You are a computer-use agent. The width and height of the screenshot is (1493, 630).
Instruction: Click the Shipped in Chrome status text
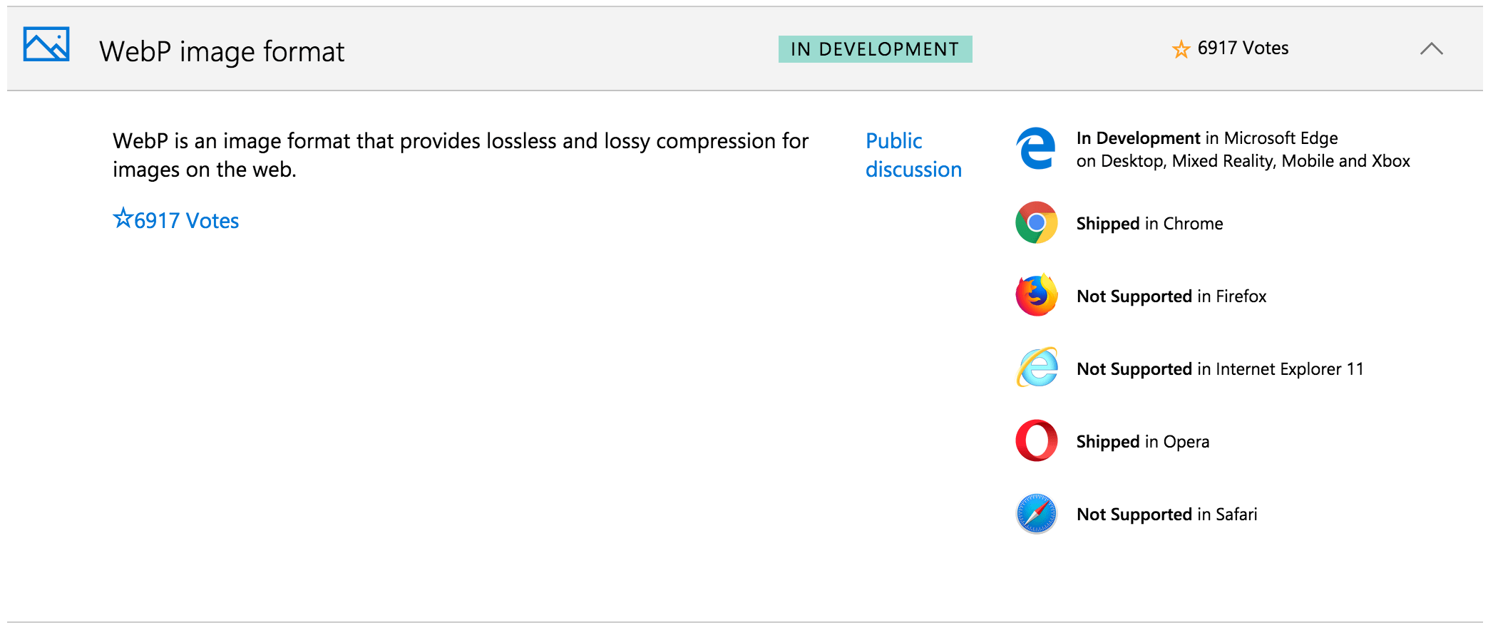point(1149,224)
